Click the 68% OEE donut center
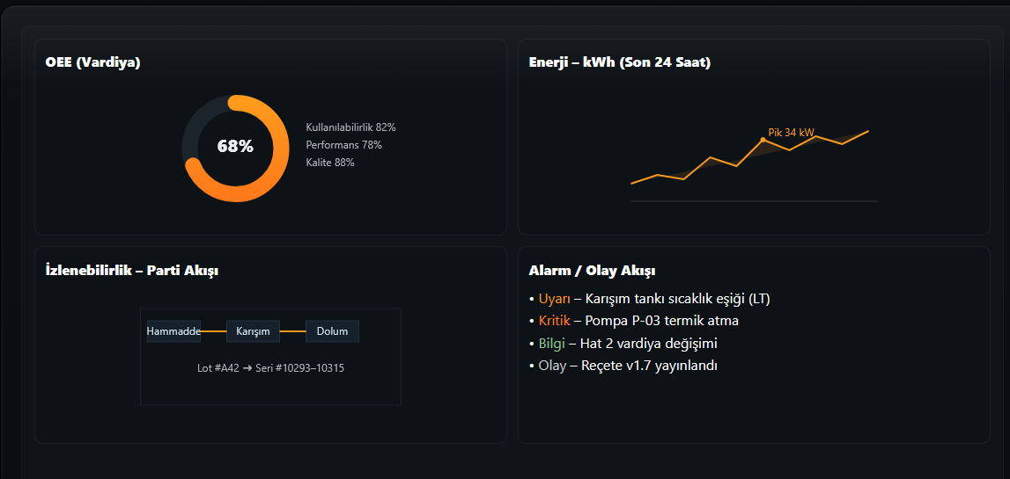1010x479 pixels. click(235, 147)
